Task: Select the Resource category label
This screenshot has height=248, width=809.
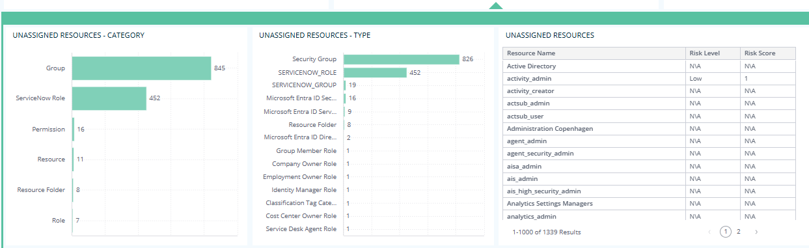Action: [x=51, y=159]
